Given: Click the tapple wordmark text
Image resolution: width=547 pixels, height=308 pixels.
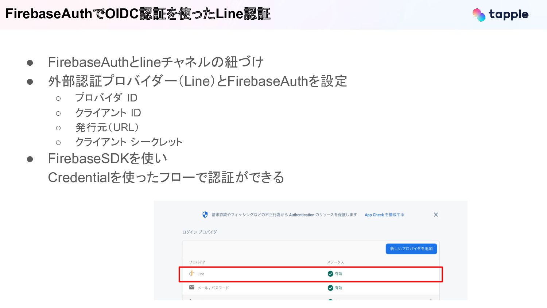Looking at the screenshot, I should click(508, 15).
